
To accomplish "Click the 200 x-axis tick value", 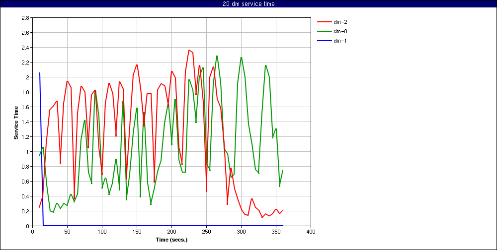I will (171, 232).
